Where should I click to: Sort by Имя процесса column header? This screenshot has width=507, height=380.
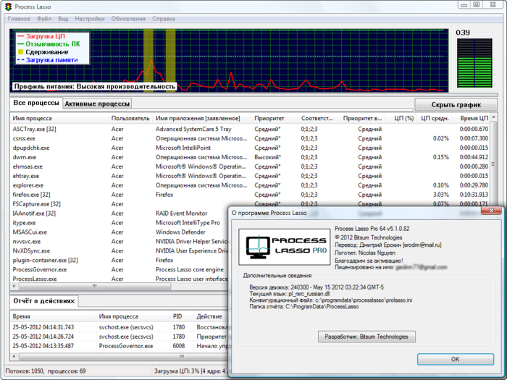click(59, 118)
